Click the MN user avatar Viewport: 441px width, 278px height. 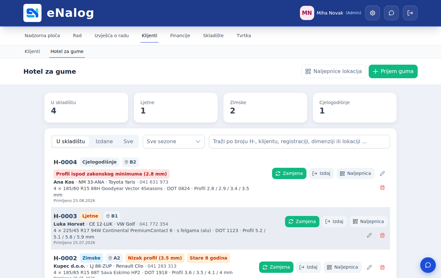(307, 13)
